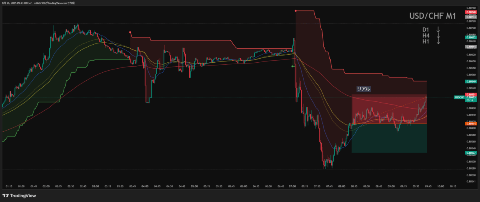This screenshot has width=480, height=202.
Task: Select the 0.80672 green price label
Action: [x=471, y=38]
